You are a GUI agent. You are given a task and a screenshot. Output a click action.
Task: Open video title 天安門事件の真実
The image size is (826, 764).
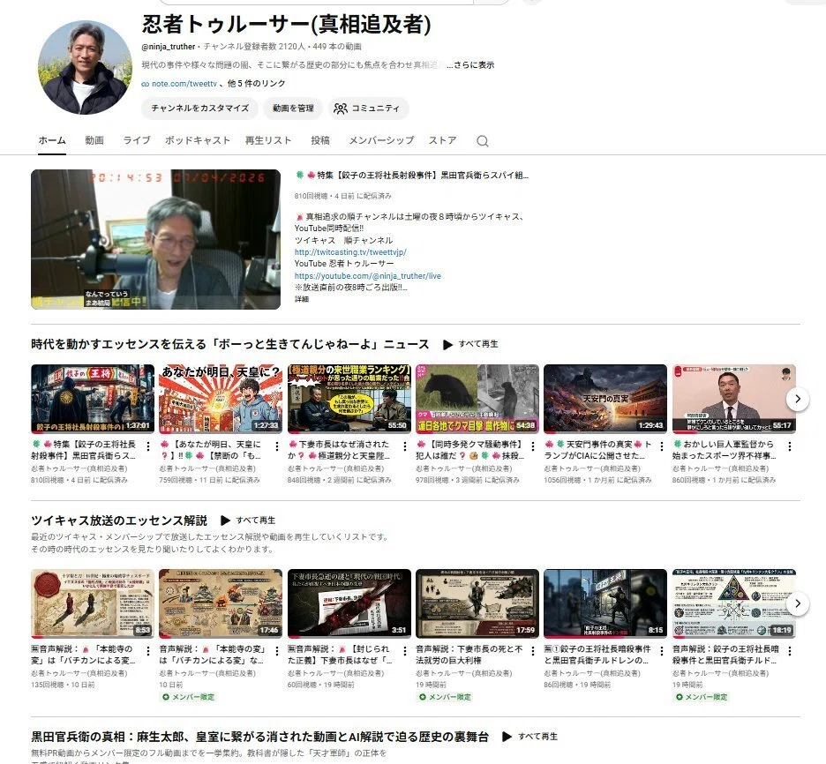[x=598, y=450]
